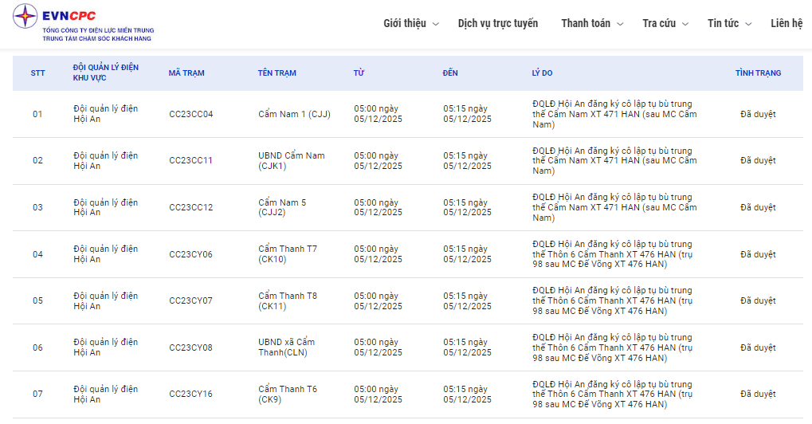Expand the Tra cứu chevron arrow
This screenshot has height=424, width=812.
[x=685, y=24]
